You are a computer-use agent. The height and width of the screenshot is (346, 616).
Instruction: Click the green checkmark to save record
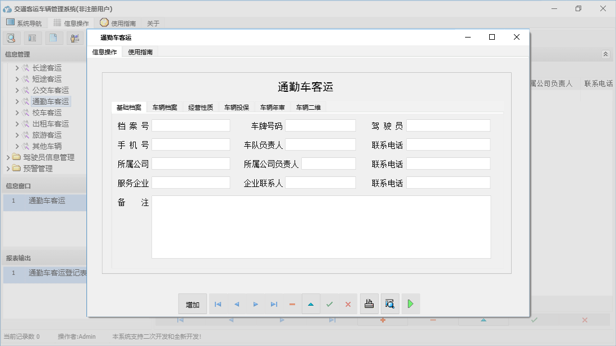329,304
